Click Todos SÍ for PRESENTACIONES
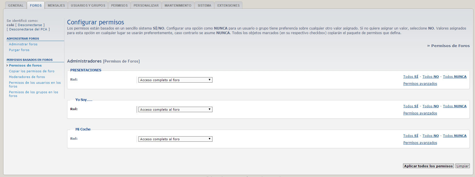Viewport: 475px width, 177px height. tap(411, 77)
